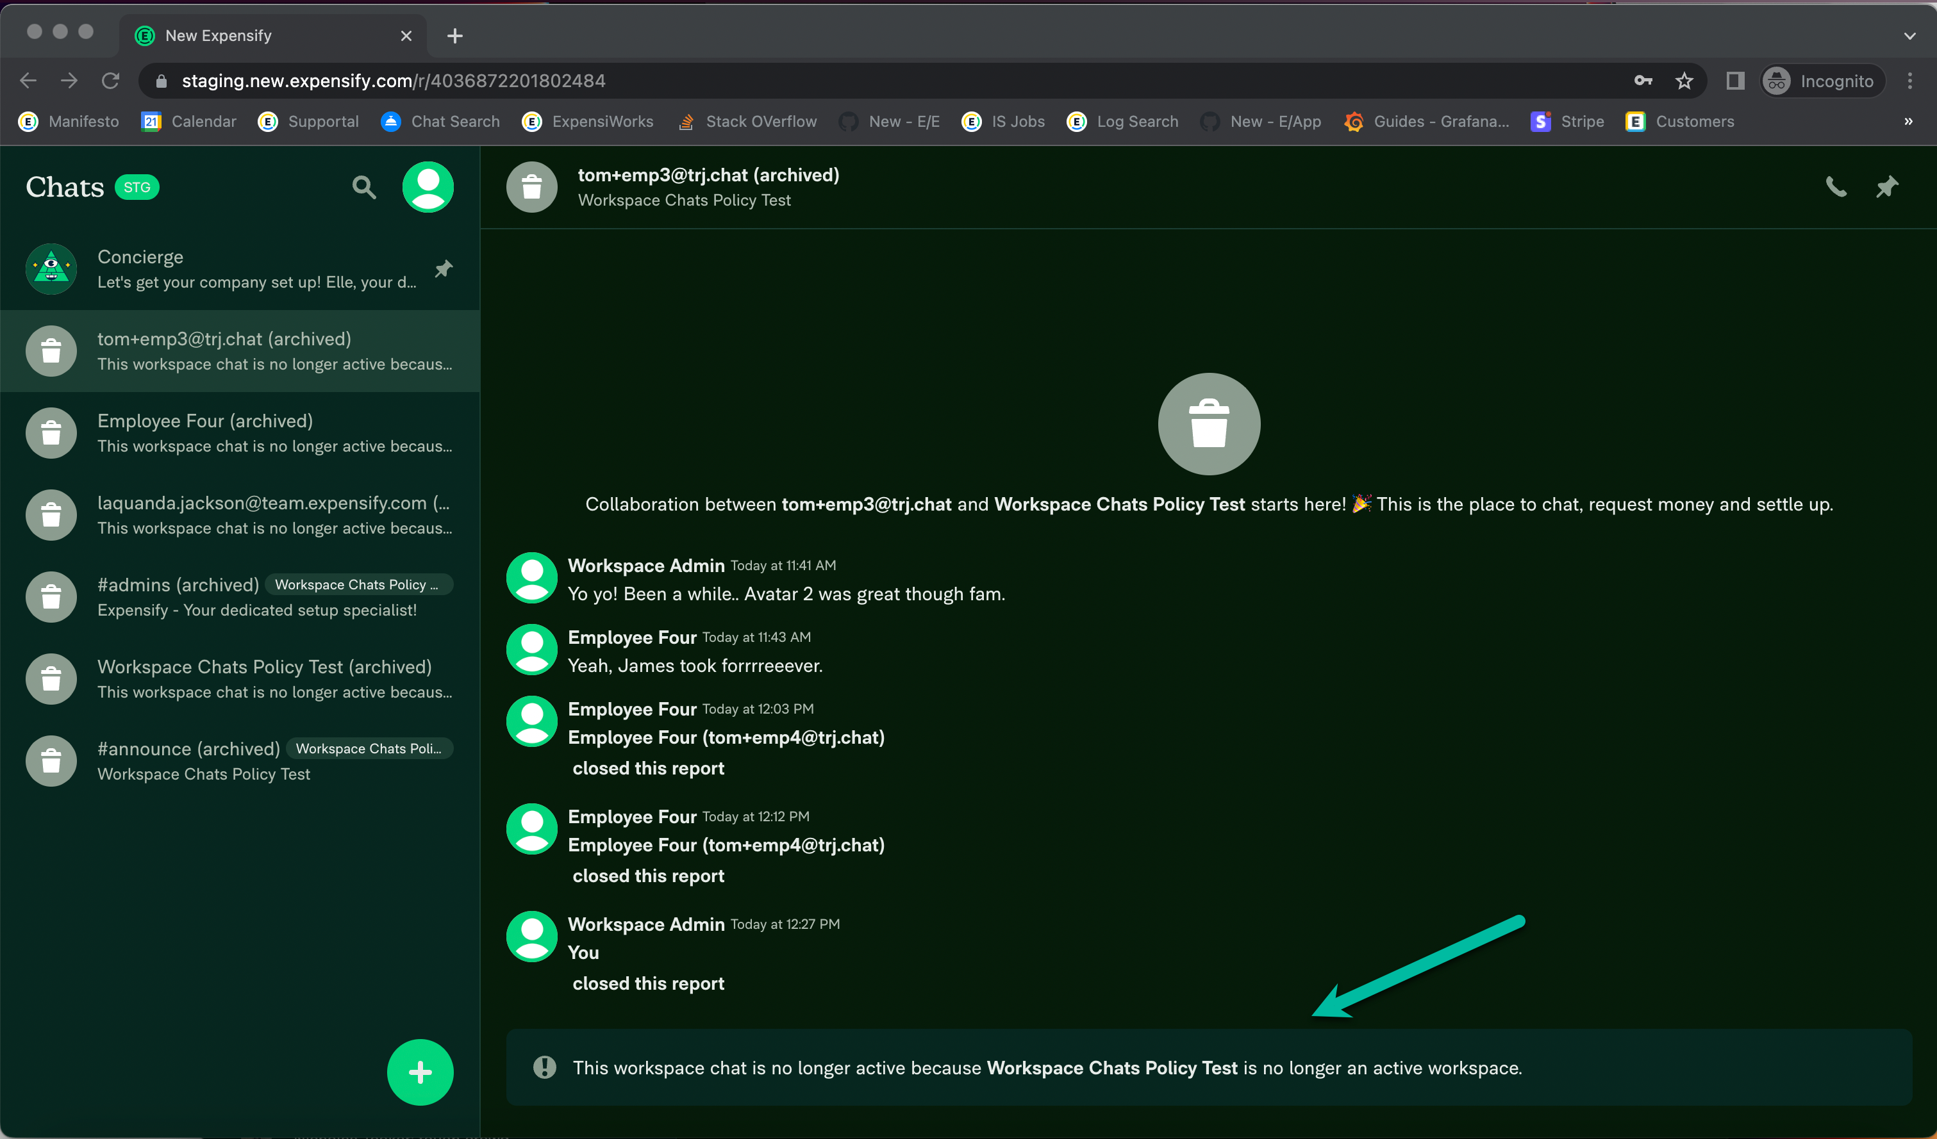The width and height of the screenshot is (1937, 1139).
Task: Open the Log Search bookmark
Action: click(1122, 121)
